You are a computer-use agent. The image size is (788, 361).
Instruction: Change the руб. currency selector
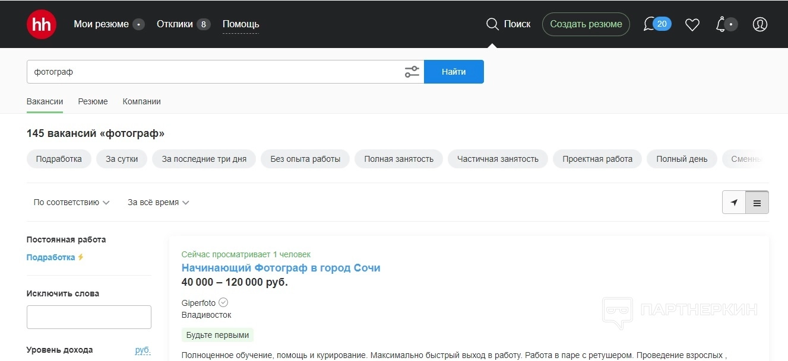(143, 350)
